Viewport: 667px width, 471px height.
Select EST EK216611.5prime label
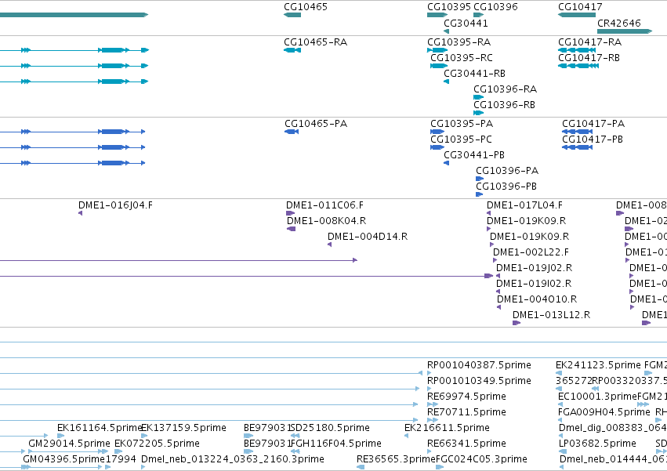click(x=447, y=429)
